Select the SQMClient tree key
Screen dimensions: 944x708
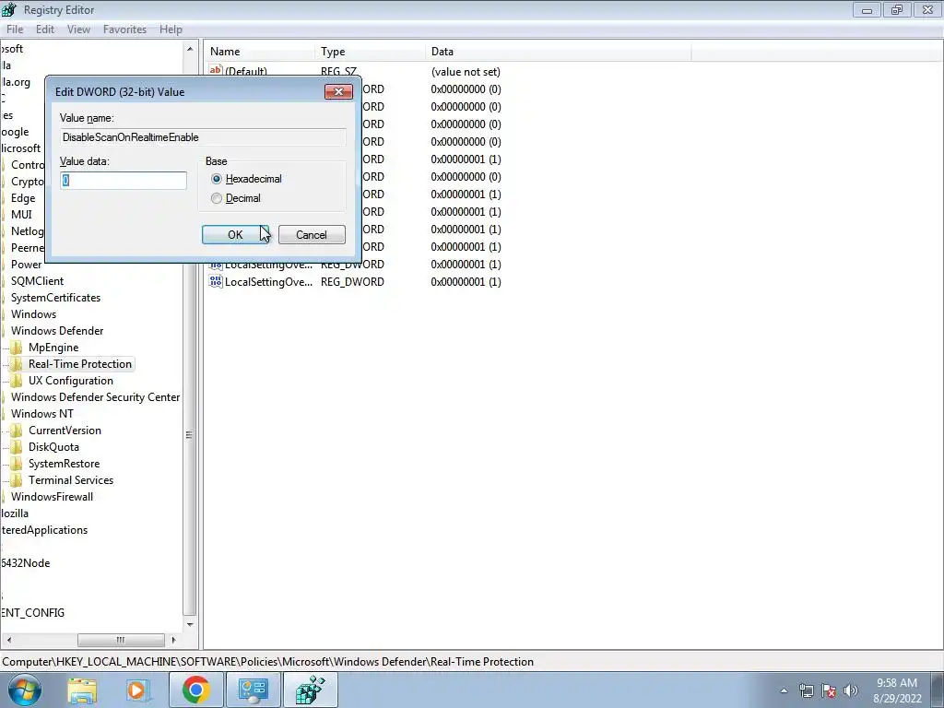click(x=37, y=281)
